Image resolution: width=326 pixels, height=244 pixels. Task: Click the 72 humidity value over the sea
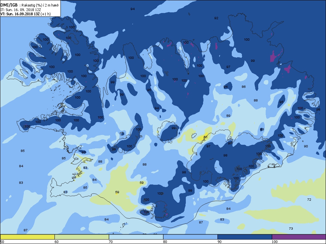309,199
